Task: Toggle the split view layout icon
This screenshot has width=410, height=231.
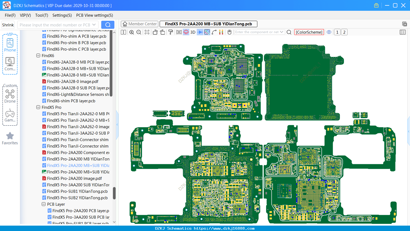Action: tap(124, 32)
